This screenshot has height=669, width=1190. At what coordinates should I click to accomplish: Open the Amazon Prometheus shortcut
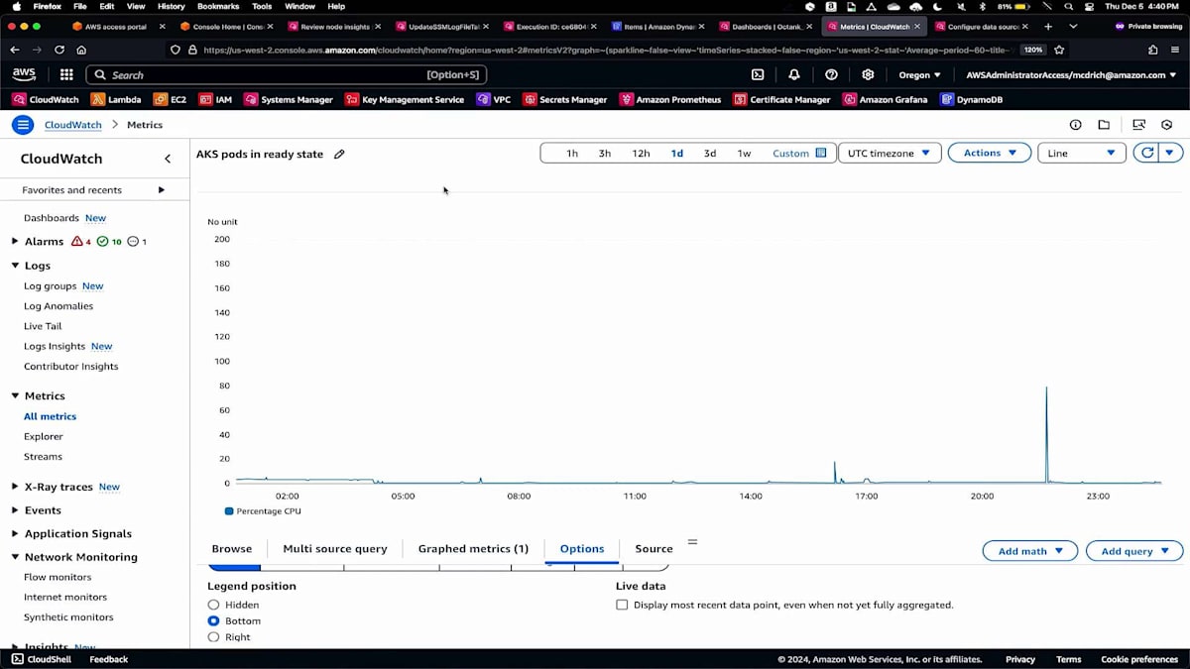(670, 99)
